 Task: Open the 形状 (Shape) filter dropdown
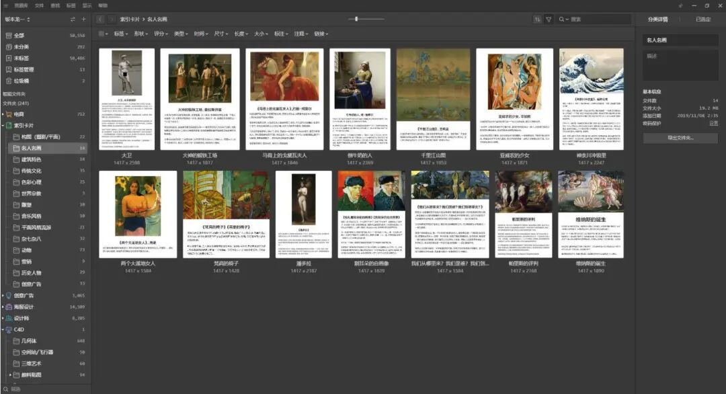[140, 34]
